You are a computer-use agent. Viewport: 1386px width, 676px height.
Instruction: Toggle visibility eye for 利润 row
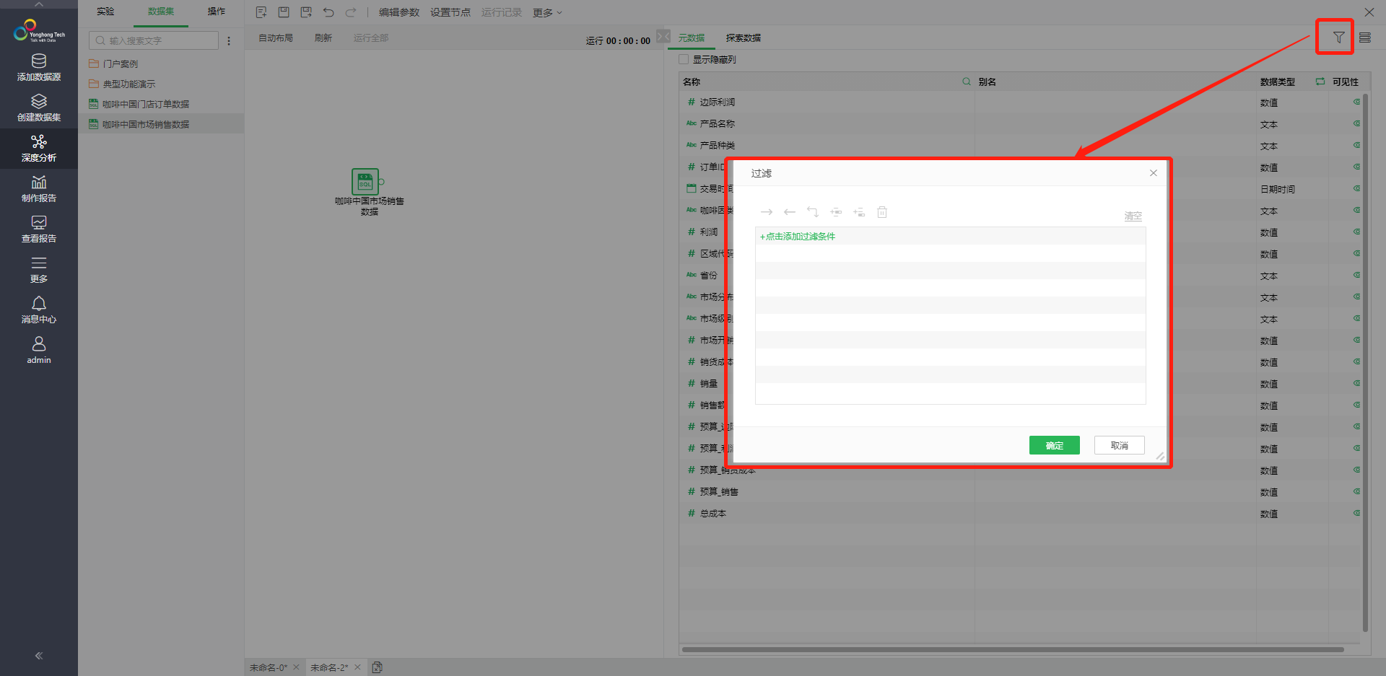[1356, 232]
